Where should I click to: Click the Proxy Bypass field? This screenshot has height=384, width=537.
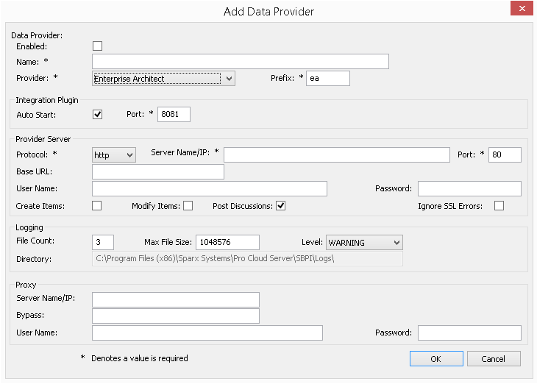click(175, 316)
